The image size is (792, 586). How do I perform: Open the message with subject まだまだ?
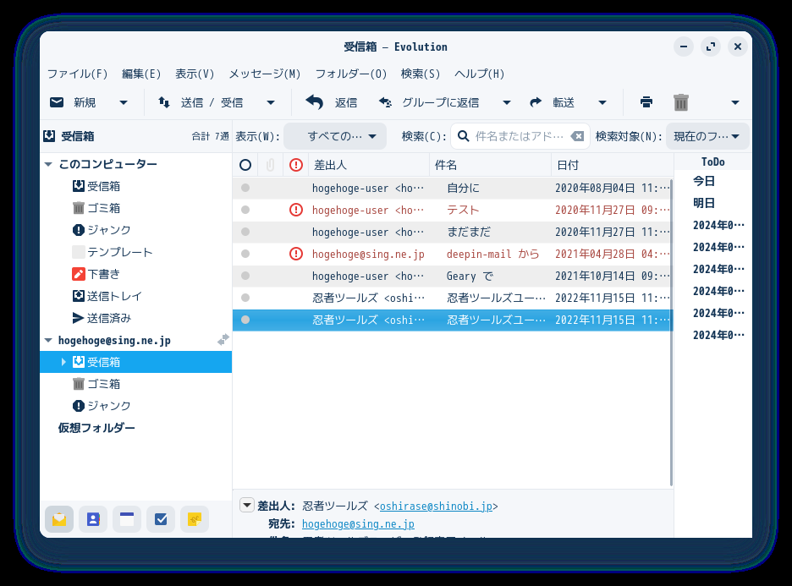click(x=452, y=233)
